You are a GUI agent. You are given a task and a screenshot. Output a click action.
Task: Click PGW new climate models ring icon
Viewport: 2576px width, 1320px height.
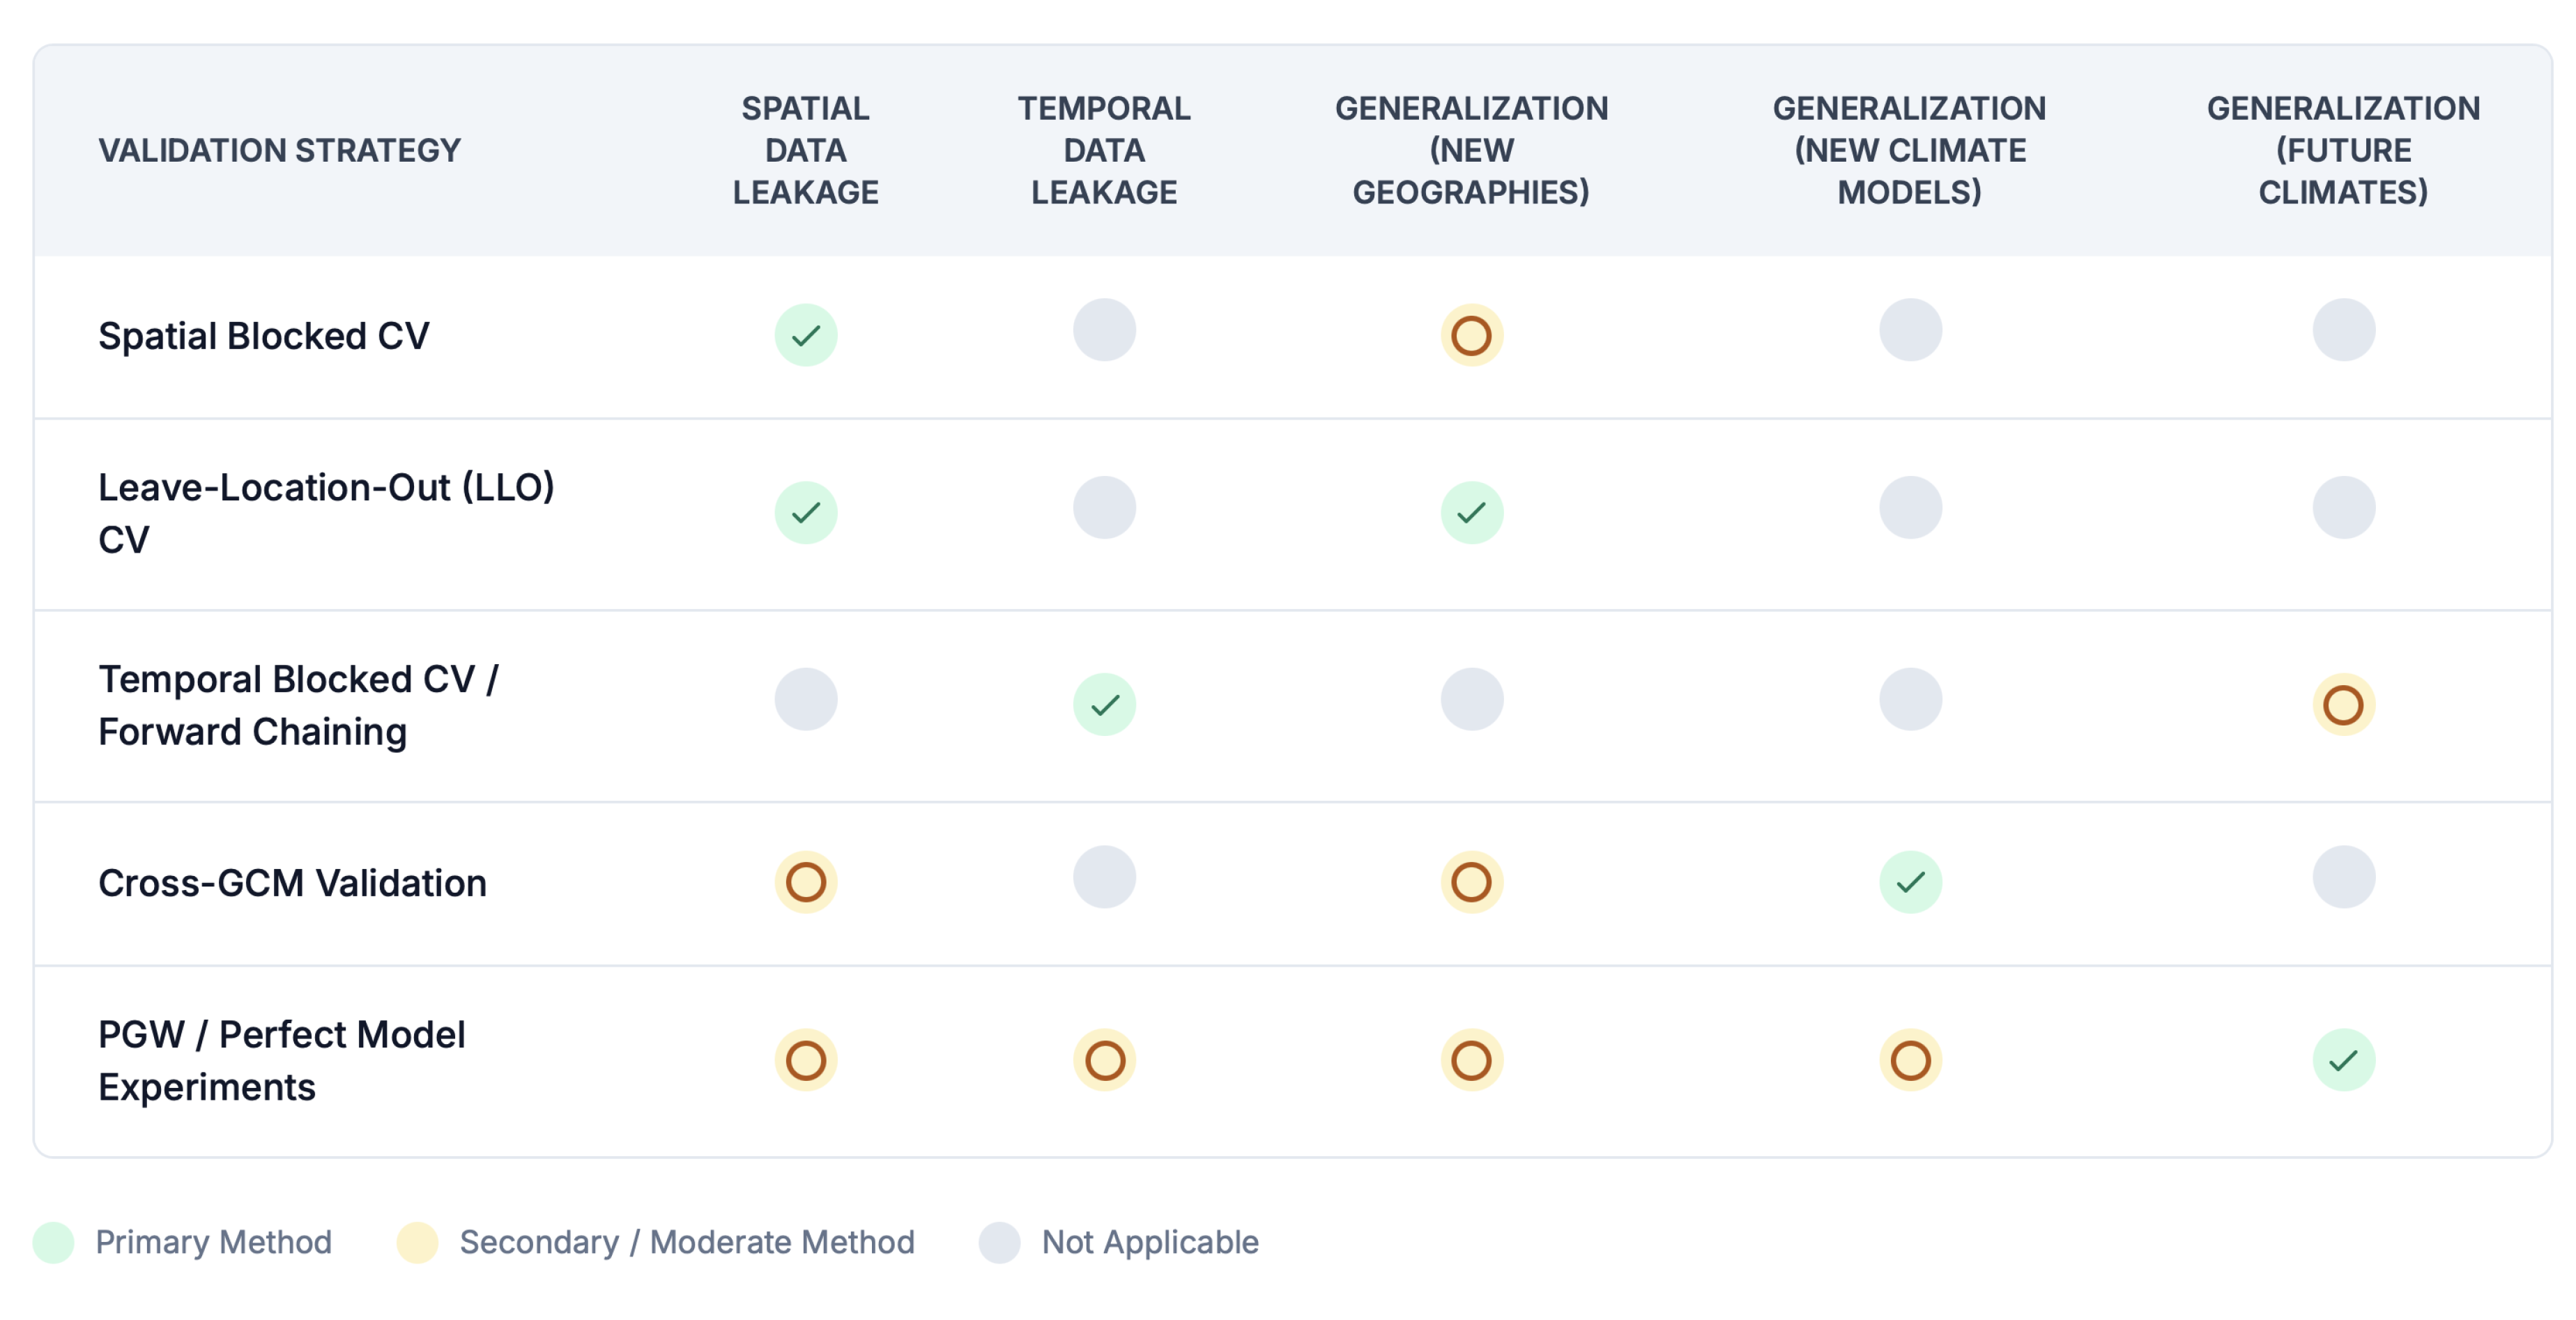coord(1909,1060)
